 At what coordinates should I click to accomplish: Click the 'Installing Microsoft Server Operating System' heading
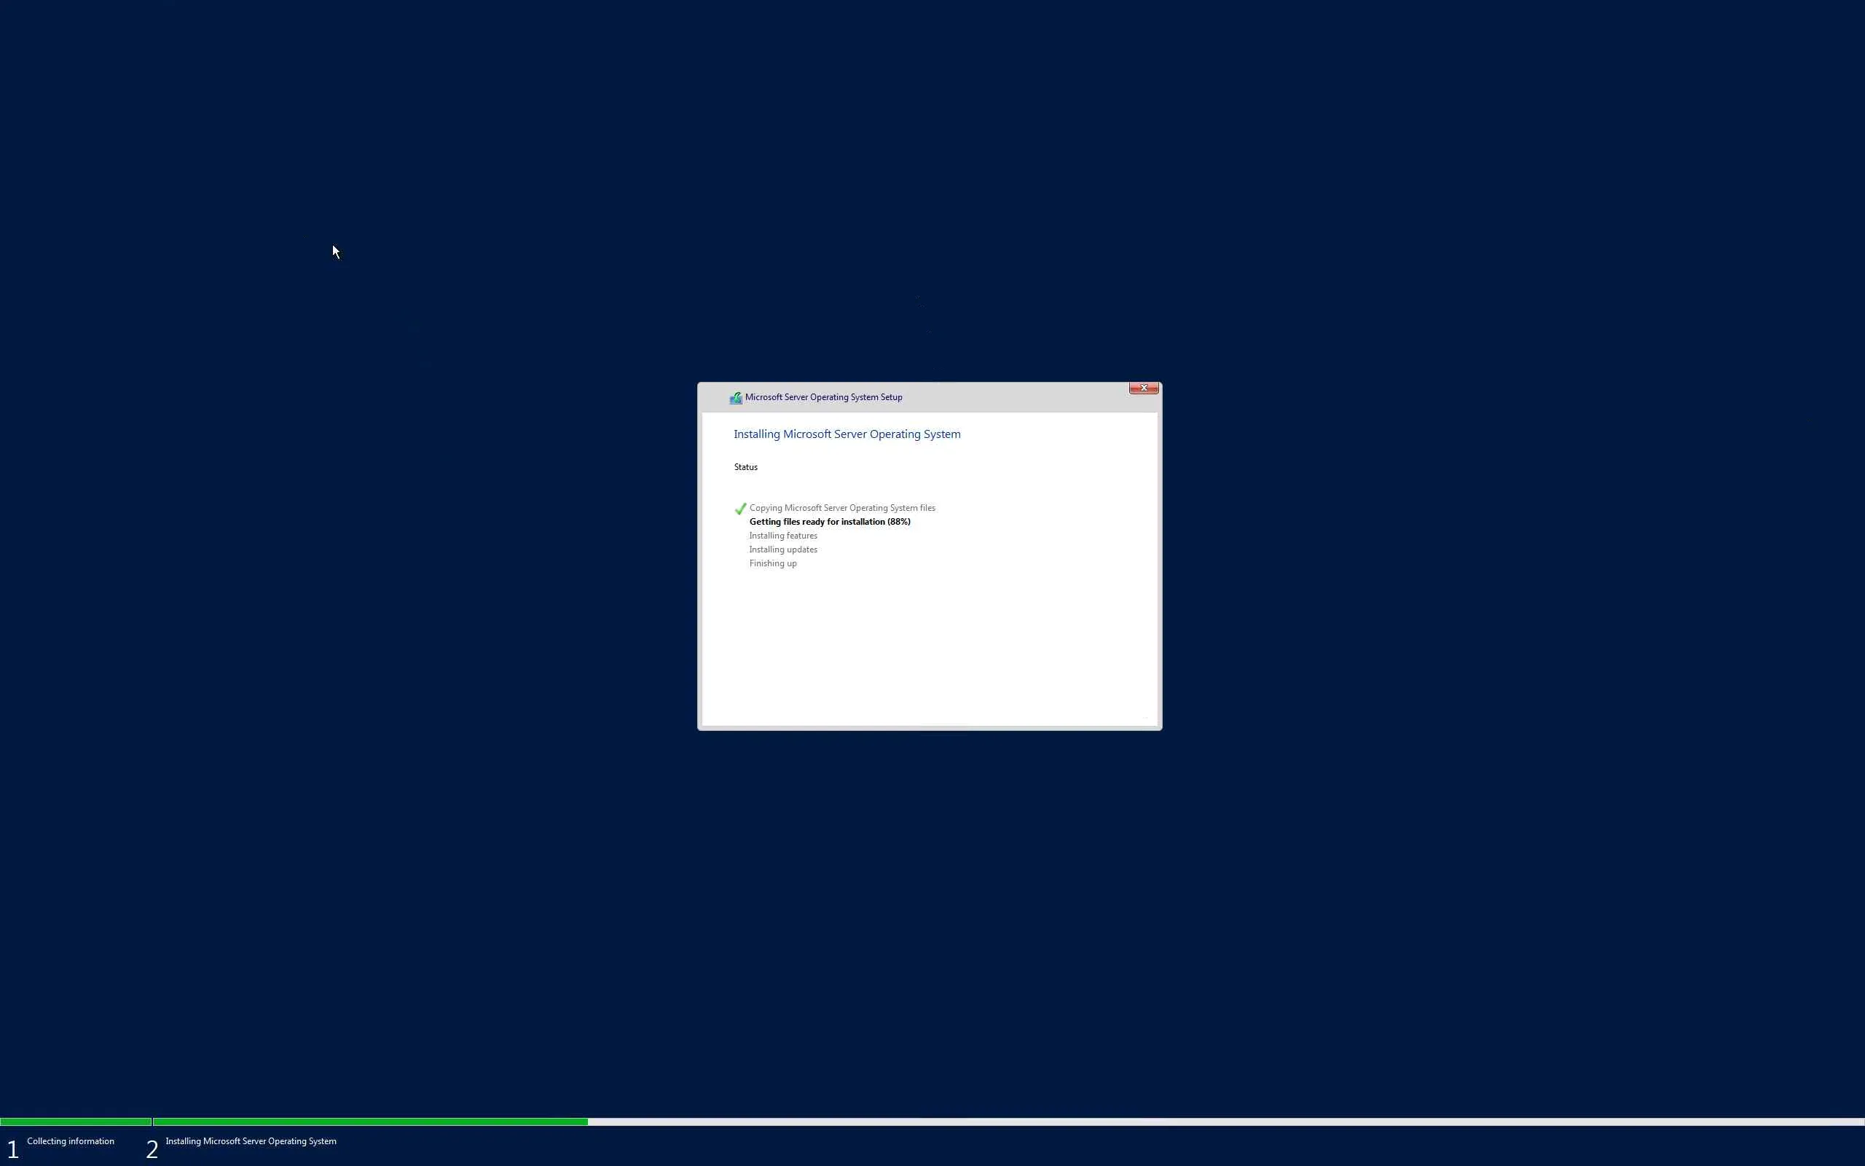point(847,434)
